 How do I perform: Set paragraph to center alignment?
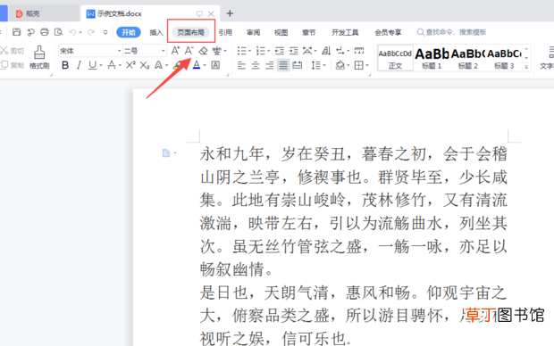click(256, 65)
